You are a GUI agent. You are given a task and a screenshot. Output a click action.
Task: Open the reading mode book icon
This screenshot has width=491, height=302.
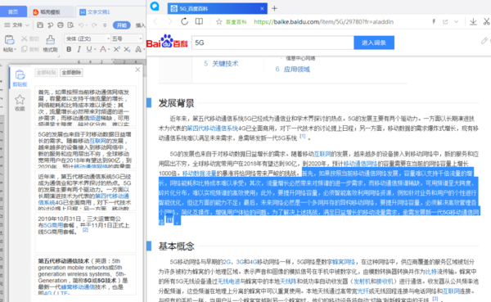199,21
